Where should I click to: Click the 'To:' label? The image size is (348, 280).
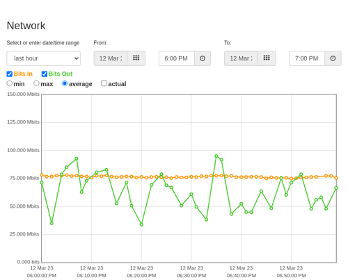click(228, 43)
